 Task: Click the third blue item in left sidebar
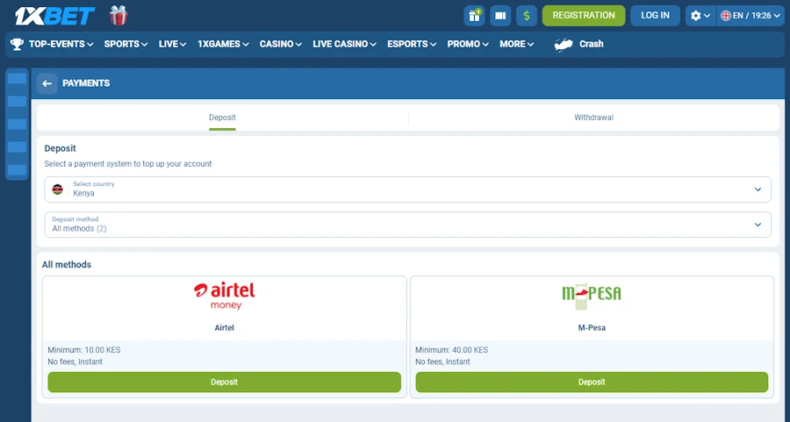18,125
